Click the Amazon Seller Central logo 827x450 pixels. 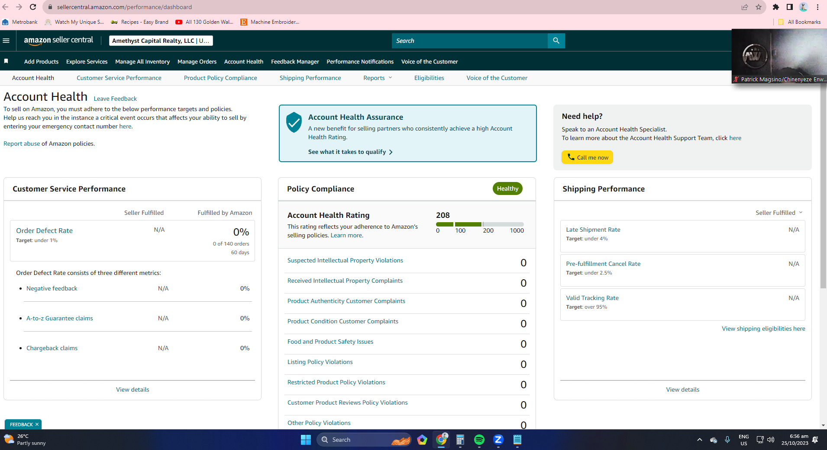tap(58, 41)
